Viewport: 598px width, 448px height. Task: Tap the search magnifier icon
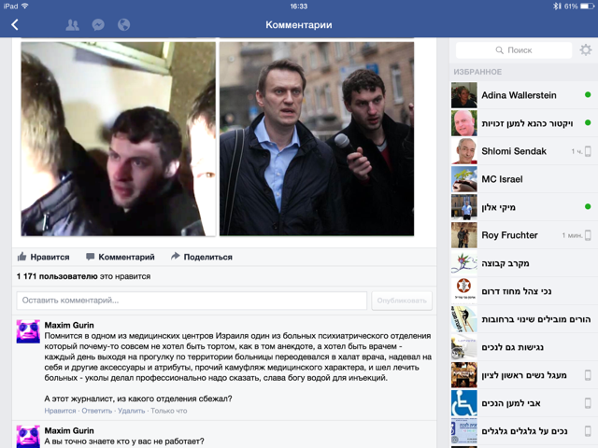click(x=499, y=50)
